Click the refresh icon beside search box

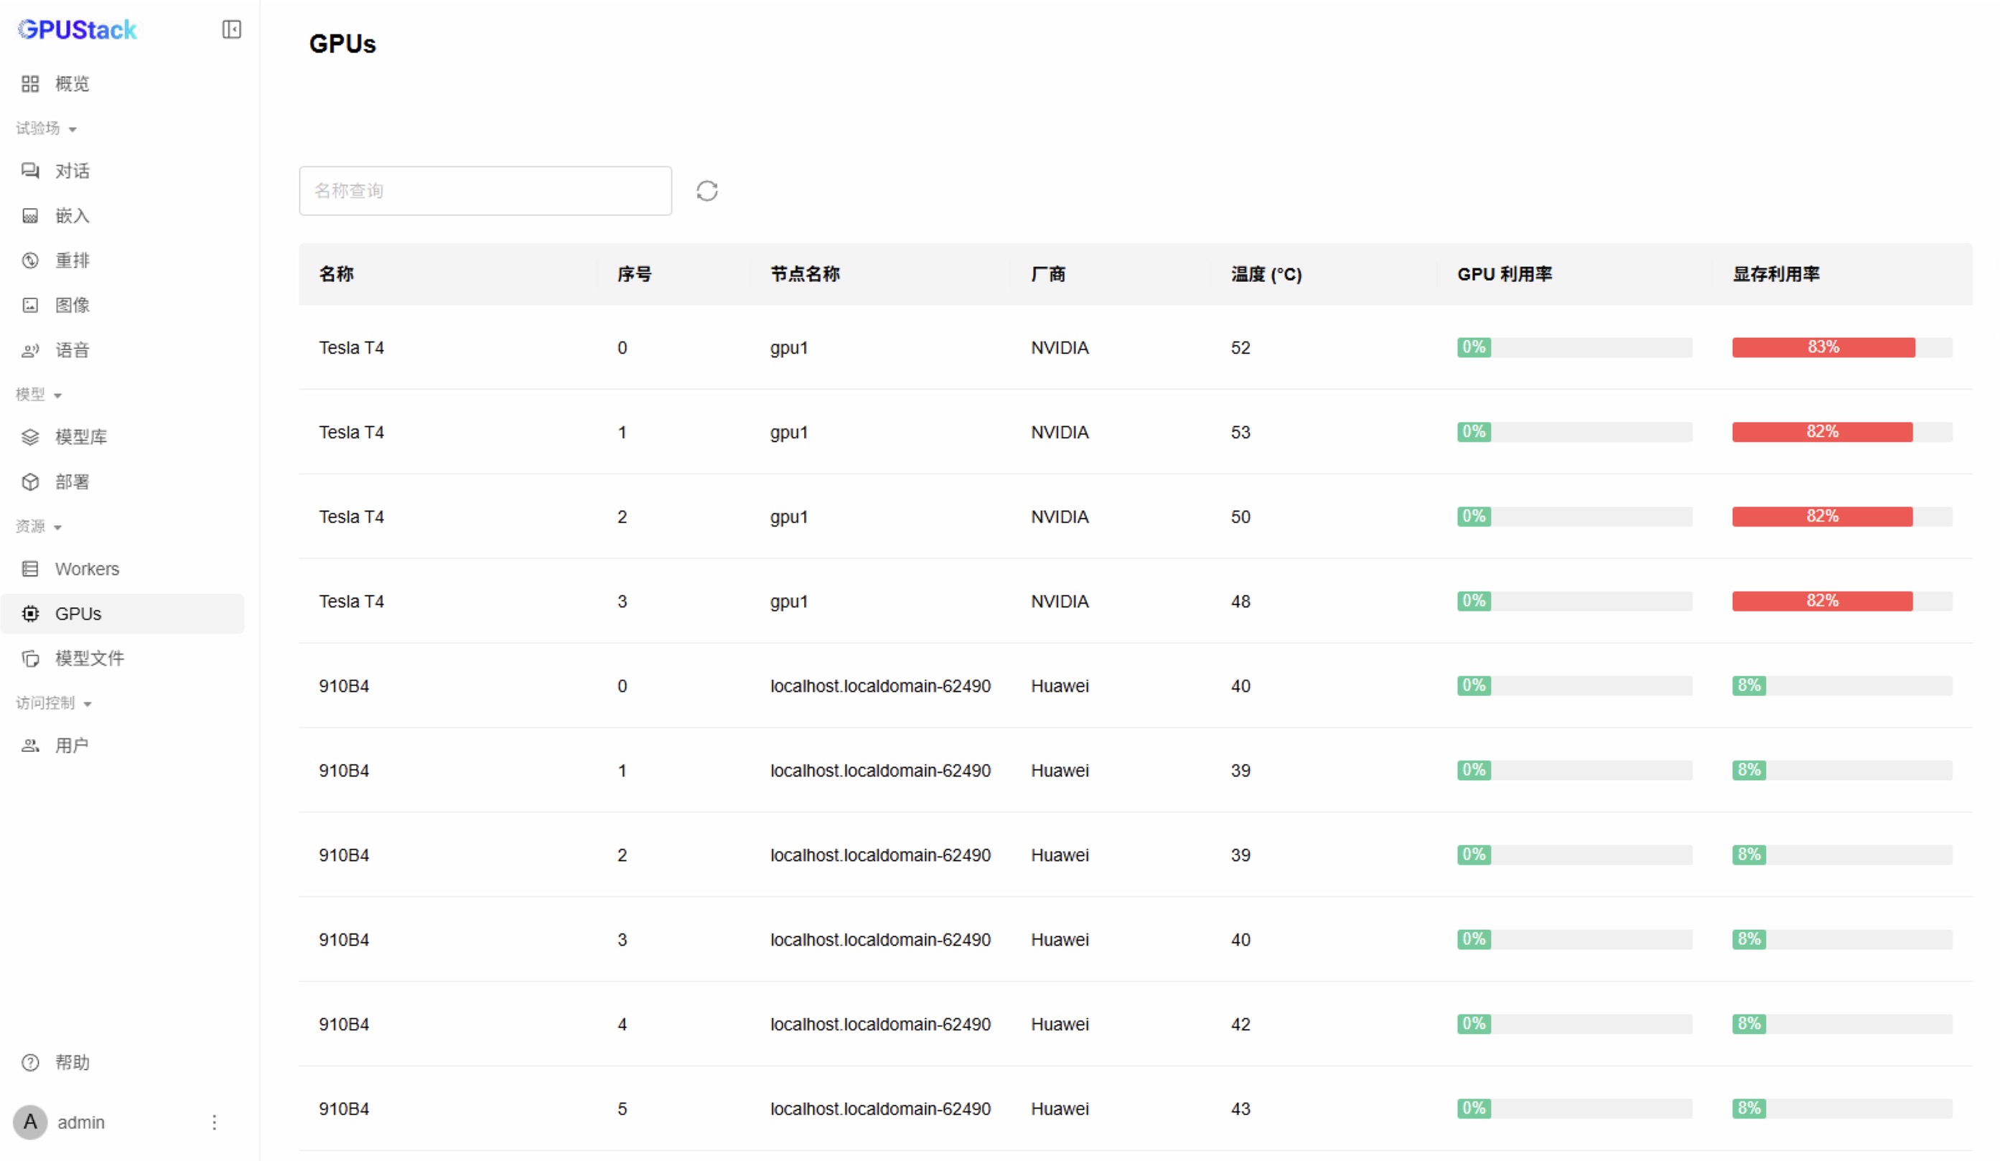tap(706, 191)
